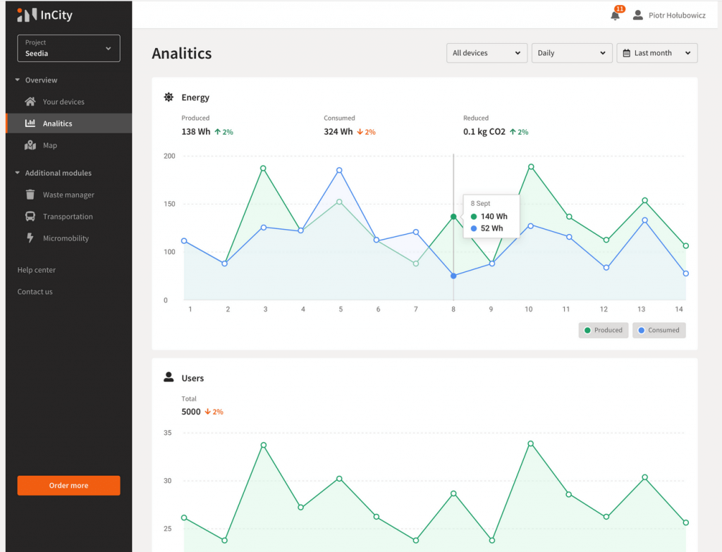Click the Your devices house icon
This screenshot has height=552, width=722.
click(30, 102)
